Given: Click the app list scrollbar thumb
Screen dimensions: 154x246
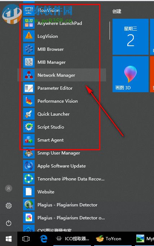Looking at the screenshot, I should coord(110,31).
